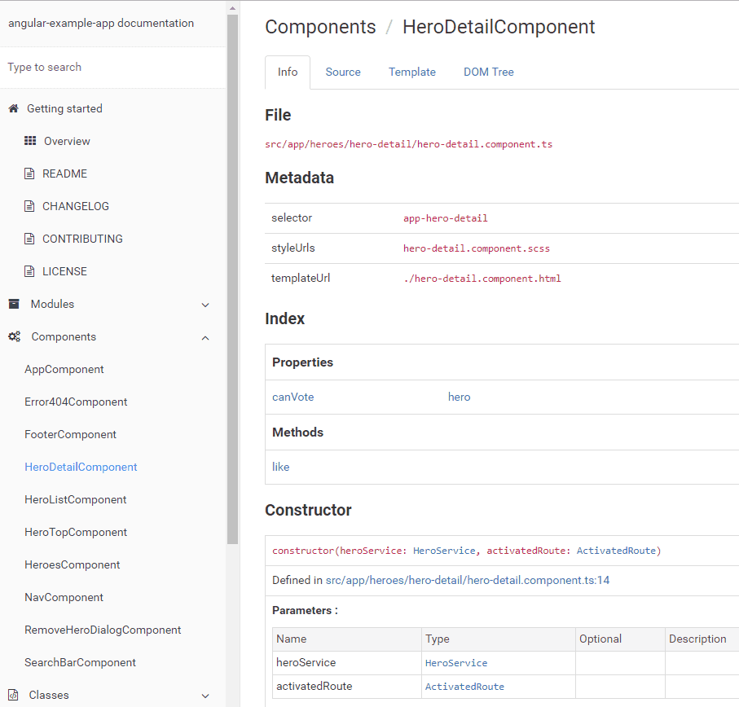739x707 pixels.
Task: Open the HeroService type link in table
Action: click(x=456, y=663)
